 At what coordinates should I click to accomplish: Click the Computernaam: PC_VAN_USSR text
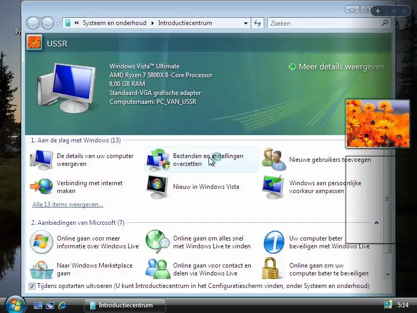[153, 102]
